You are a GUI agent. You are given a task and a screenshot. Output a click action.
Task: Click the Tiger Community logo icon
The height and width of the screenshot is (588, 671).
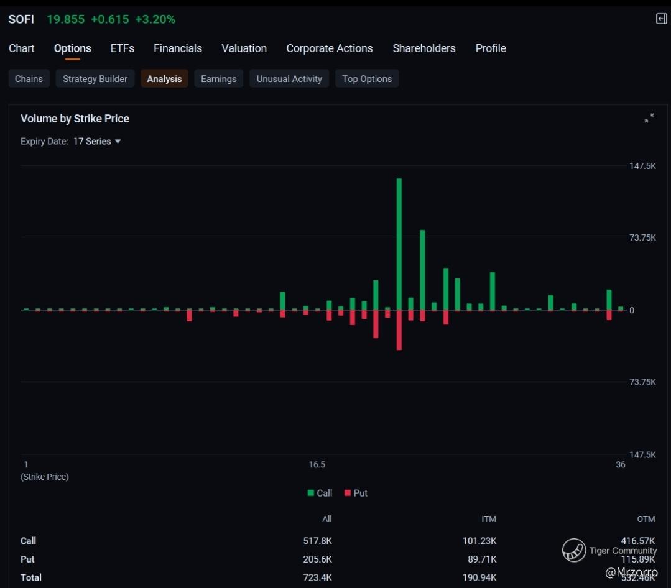click(x=574, y=550)
